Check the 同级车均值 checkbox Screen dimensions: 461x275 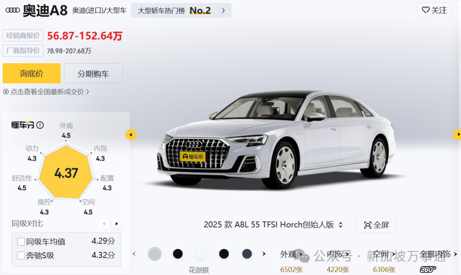(x=21, y=242)
